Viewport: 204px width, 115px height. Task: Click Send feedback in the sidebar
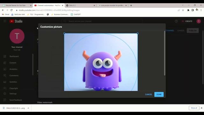click(x=16, y=100)
